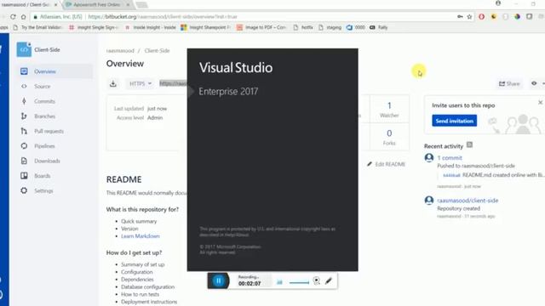
Task: Click the Recent activity RSS feed icon
Action: pyautogui.click(x=469, y=144)
